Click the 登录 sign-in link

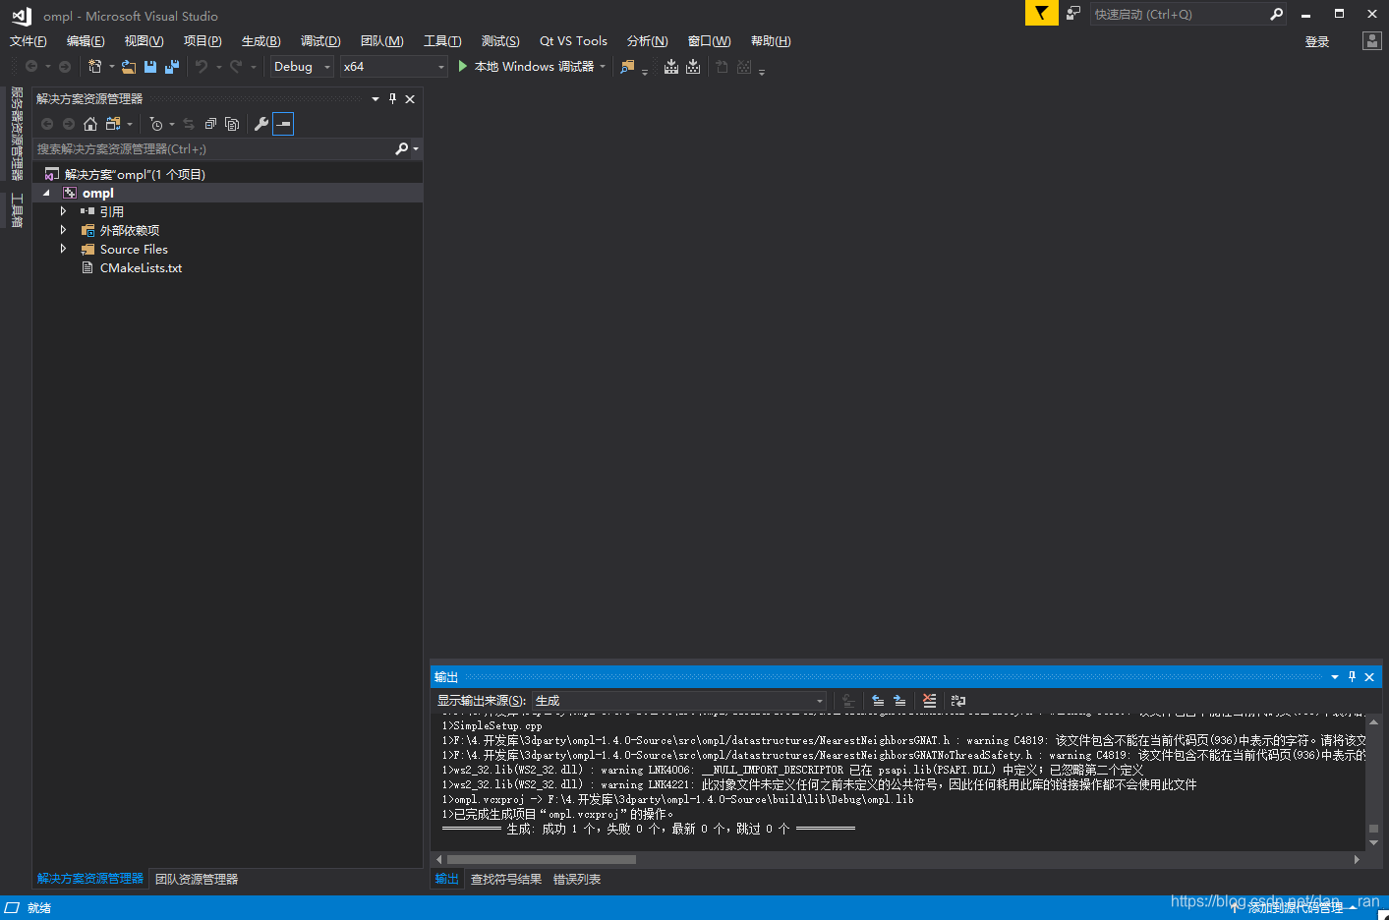tap(1317, 41)
